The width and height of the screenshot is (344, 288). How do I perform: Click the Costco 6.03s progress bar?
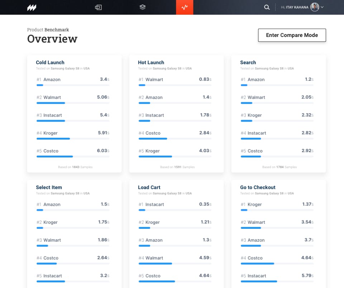click(73, 156)
